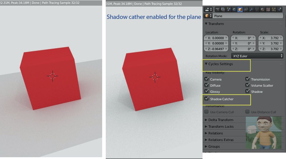
Task: Open the Render properties tab
Action: tap(217, 9)
